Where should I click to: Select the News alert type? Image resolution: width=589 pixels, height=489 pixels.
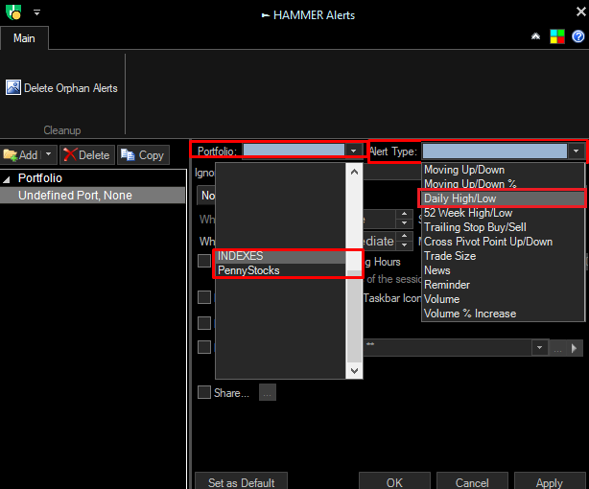coord(503,270)
